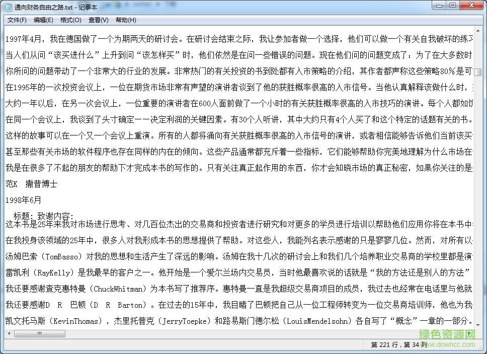The width and height of the screenshot is (487, 354).
Task: Place cursor in the 1998年6月 line
Action: click(23, 200)
